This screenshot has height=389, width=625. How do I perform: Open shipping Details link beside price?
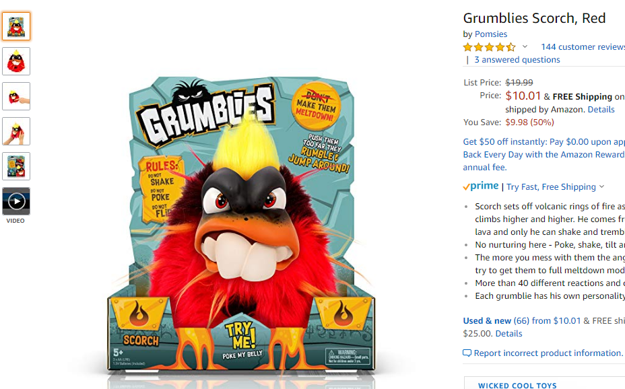tap(601, 110)
